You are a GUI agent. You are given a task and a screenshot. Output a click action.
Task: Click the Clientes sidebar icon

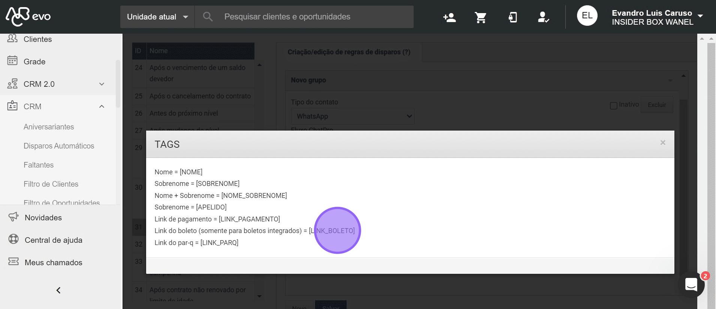[12, 39]
